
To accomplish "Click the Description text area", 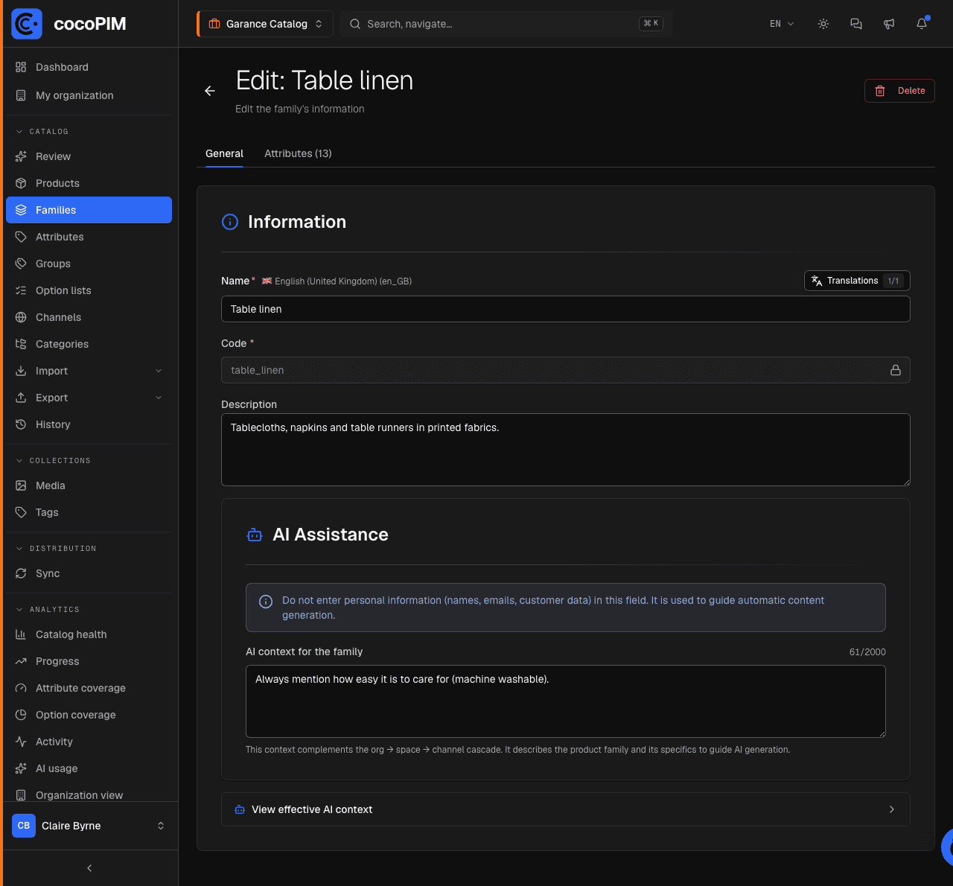I will click(566, 450).
